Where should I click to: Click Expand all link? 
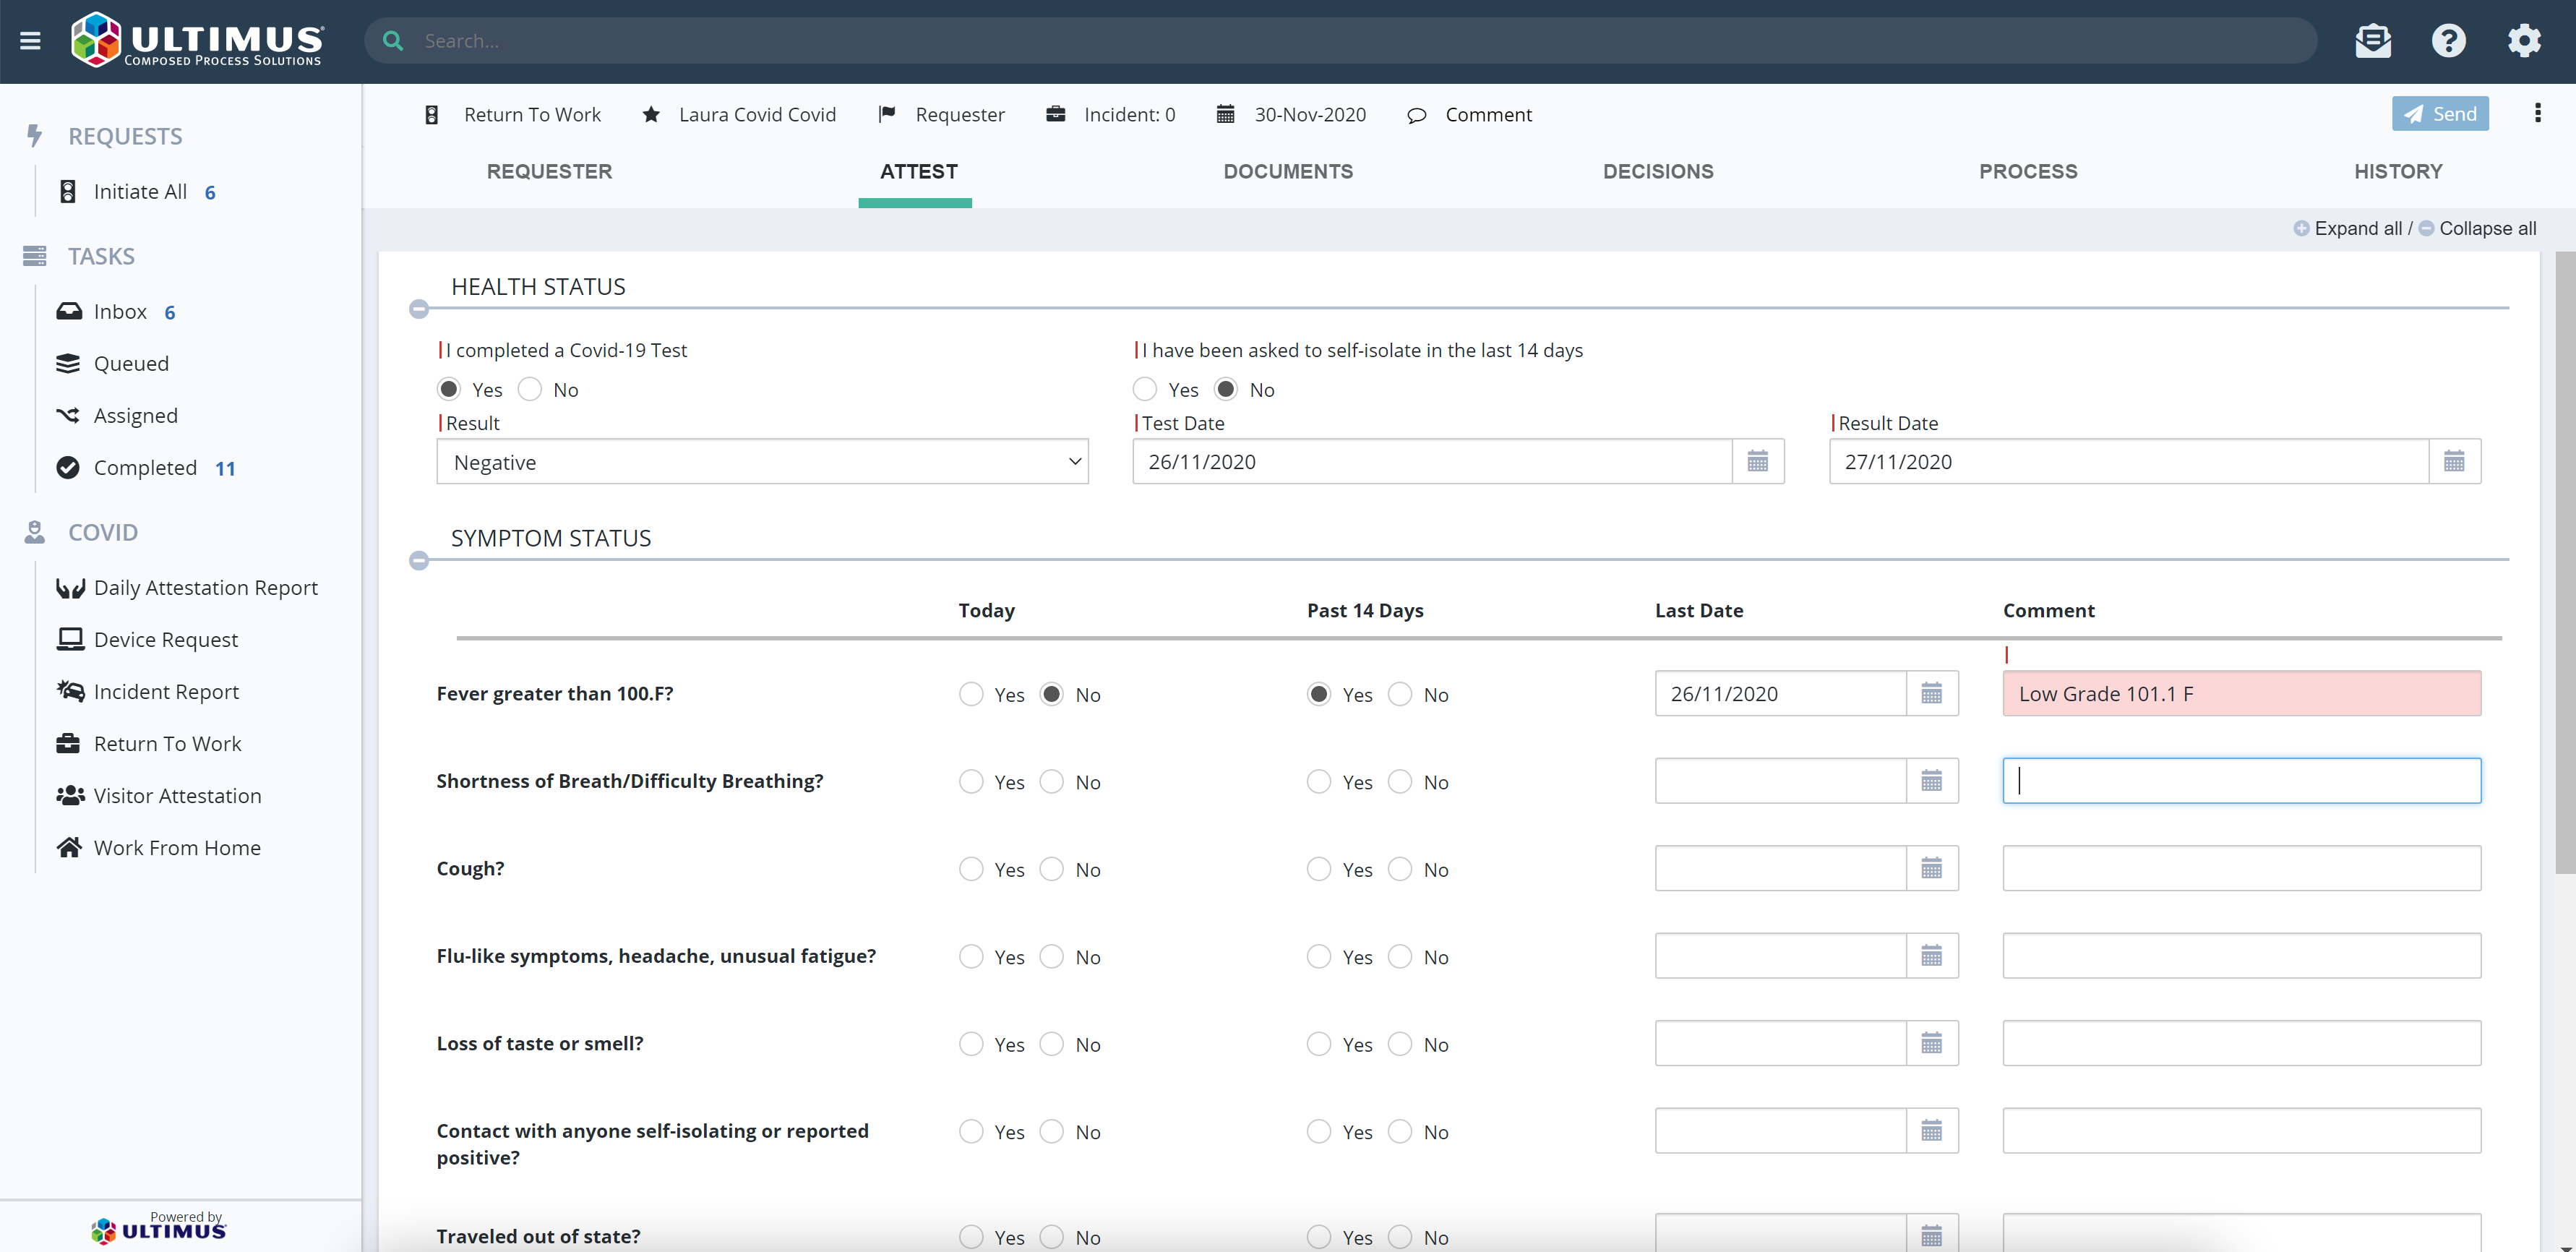[x=2347, y=229]
